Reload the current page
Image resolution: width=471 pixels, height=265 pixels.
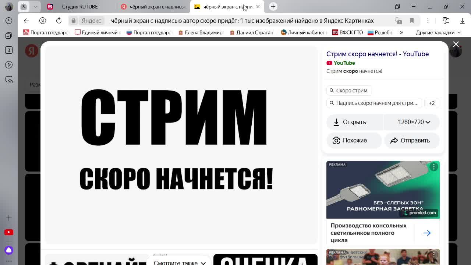point(59,21)
